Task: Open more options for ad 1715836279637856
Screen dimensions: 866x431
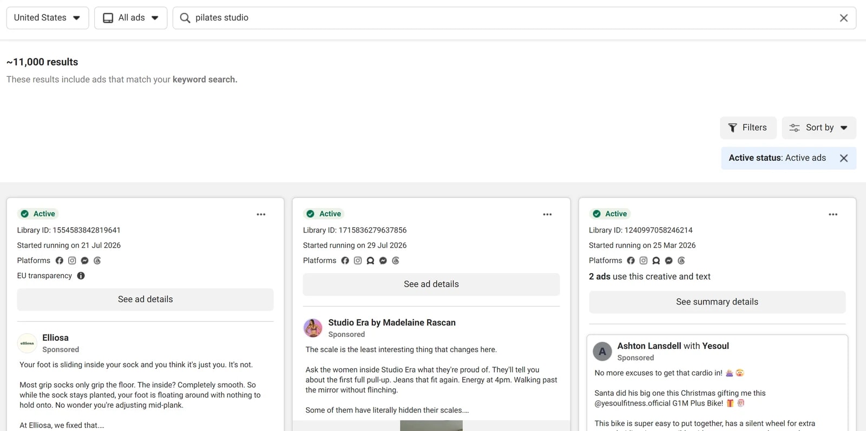Action: 547,214
